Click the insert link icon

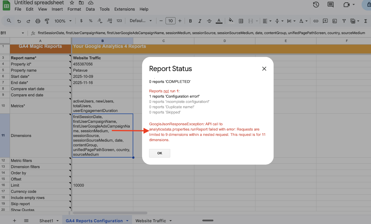point(316,21)
